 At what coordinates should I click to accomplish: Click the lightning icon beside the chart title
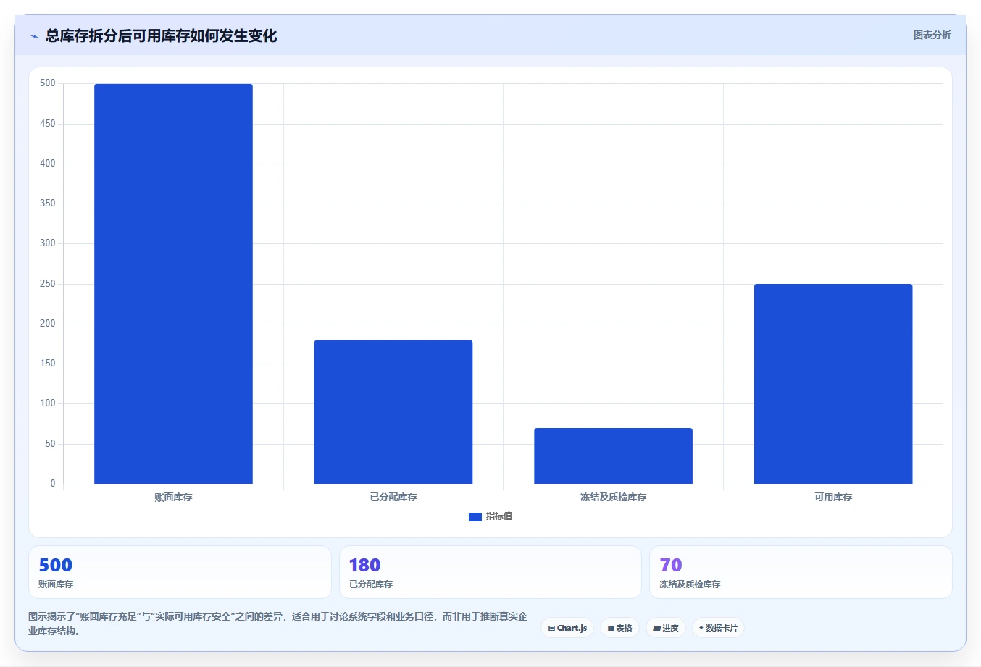pyautogui.click(x=34, y=36)
